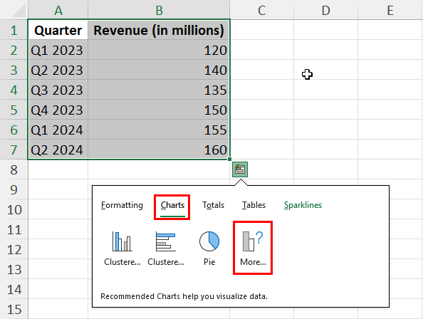
Task: Click the Quick Analysis button icon
Action: 240,169
